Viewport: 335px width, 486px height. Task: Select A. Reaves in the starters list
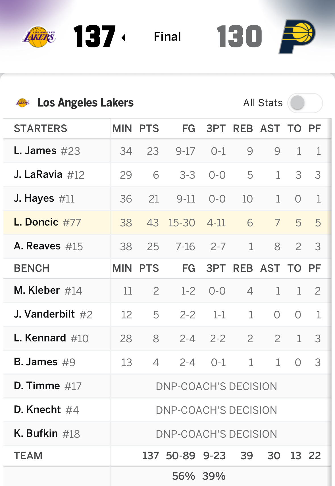click(48, 246)
